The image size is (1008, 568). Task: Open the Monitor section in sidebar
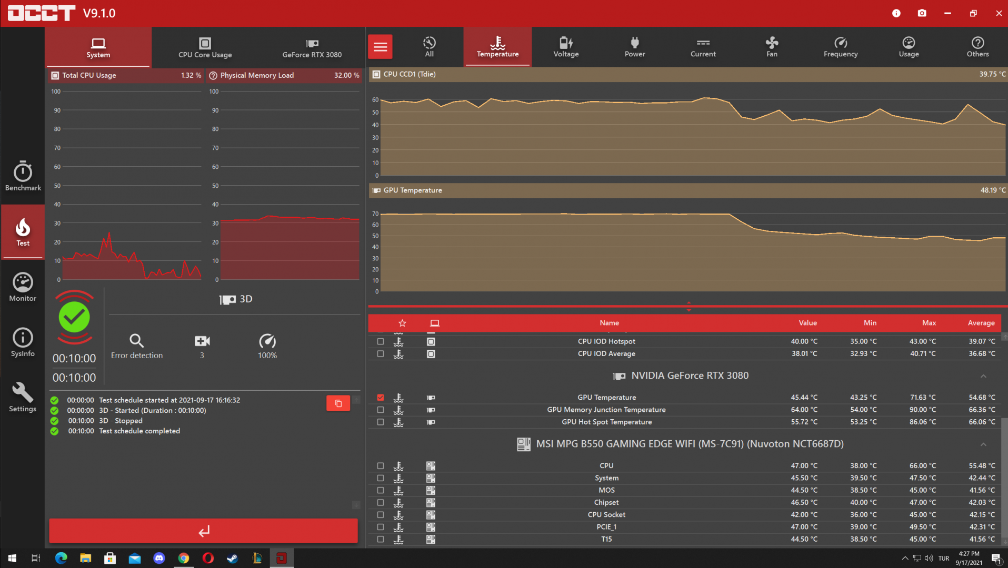[23, 287]
